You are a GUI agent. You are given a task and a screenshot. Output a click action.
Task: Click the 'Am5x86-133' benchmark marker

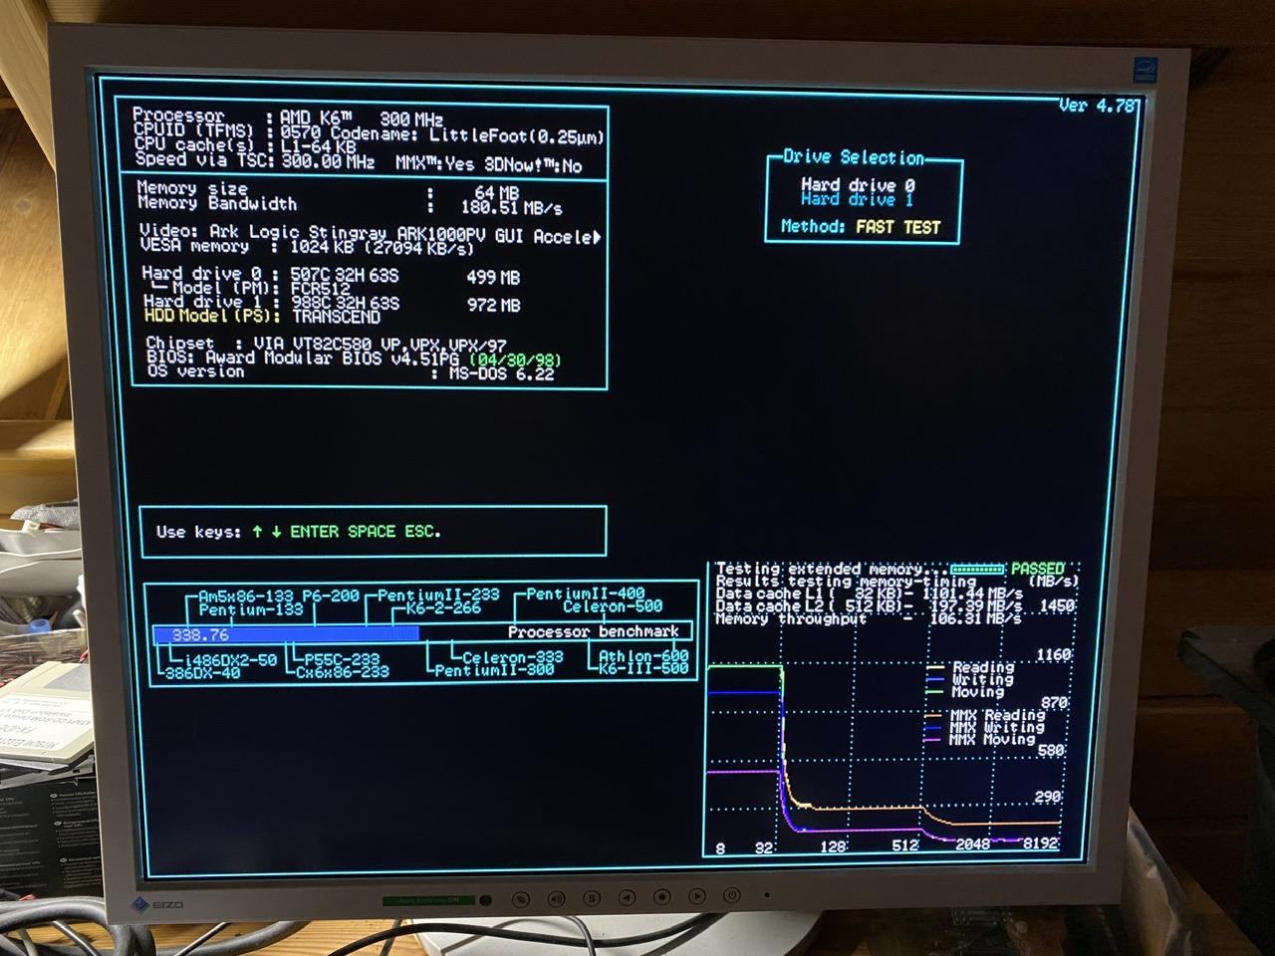[x=245, y=596]
